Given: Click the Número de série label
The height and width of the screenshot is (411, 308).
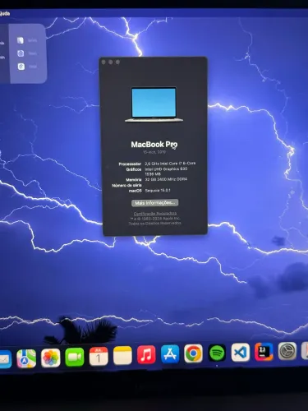Looking at the screenshot, I should 126,186.
